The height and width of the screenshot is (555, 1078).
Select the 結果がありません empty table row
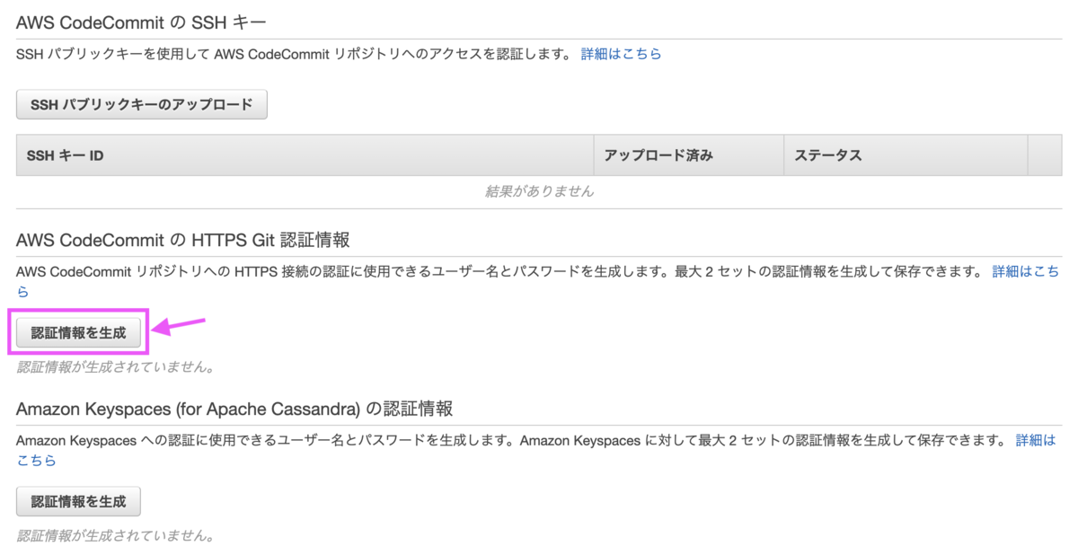[x=539, y=191]
